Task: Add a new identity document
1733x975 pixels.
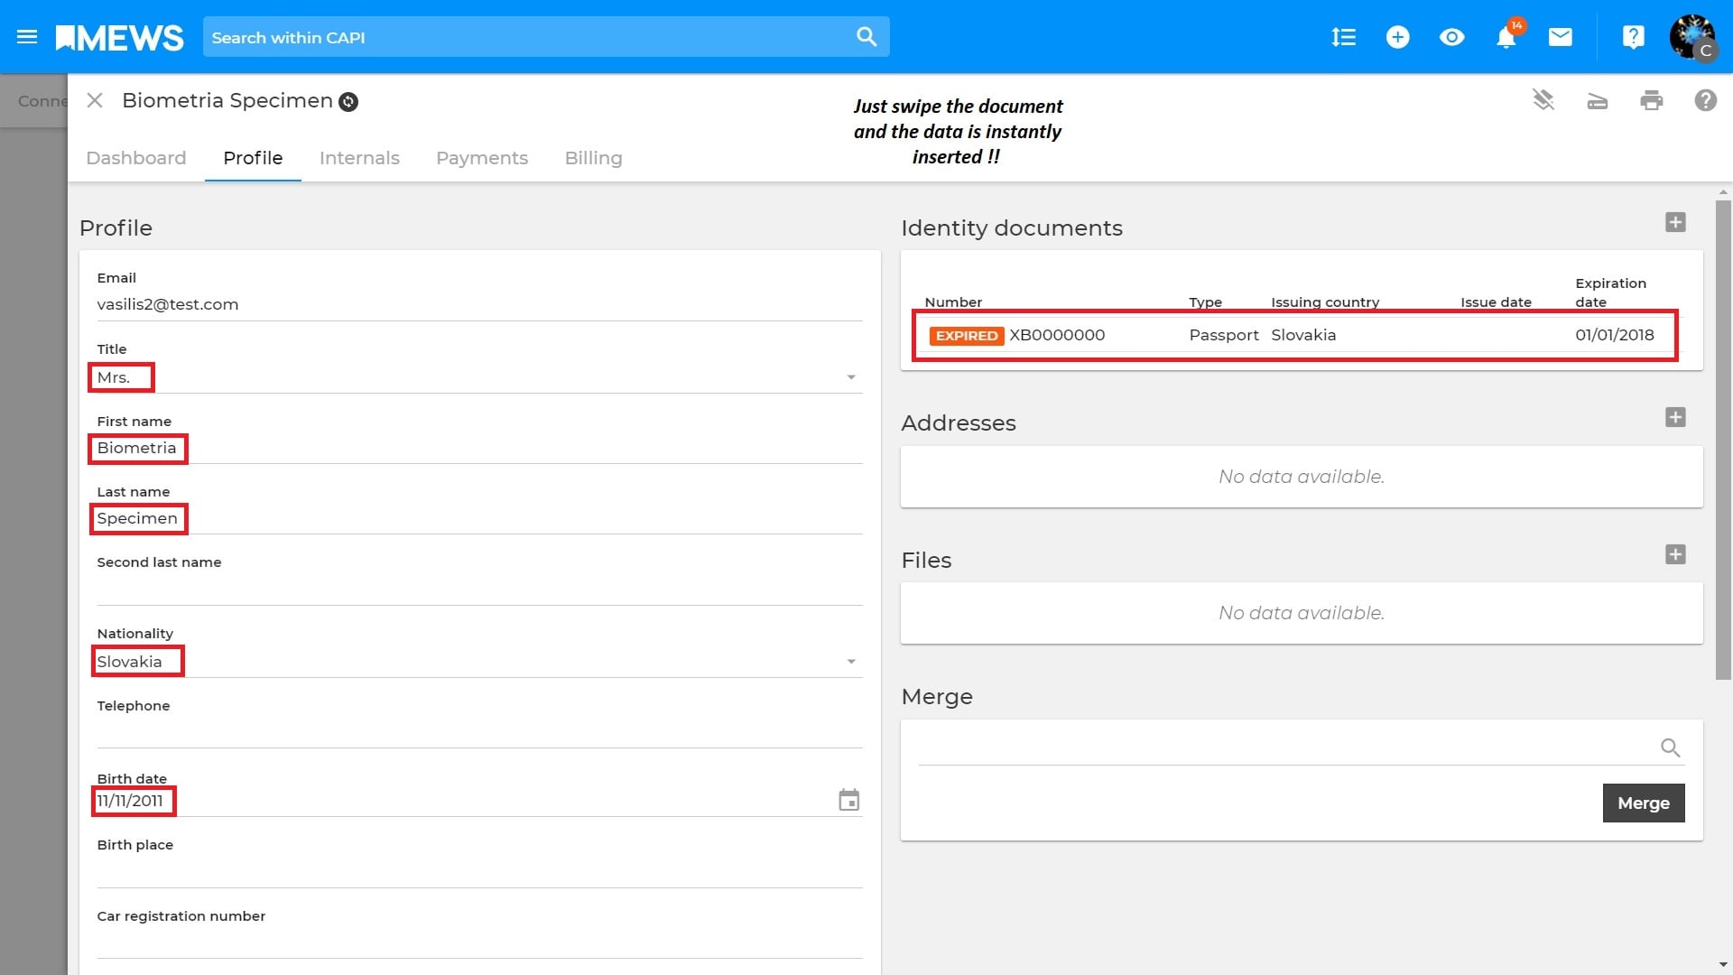Action: tap(1675, 222)
